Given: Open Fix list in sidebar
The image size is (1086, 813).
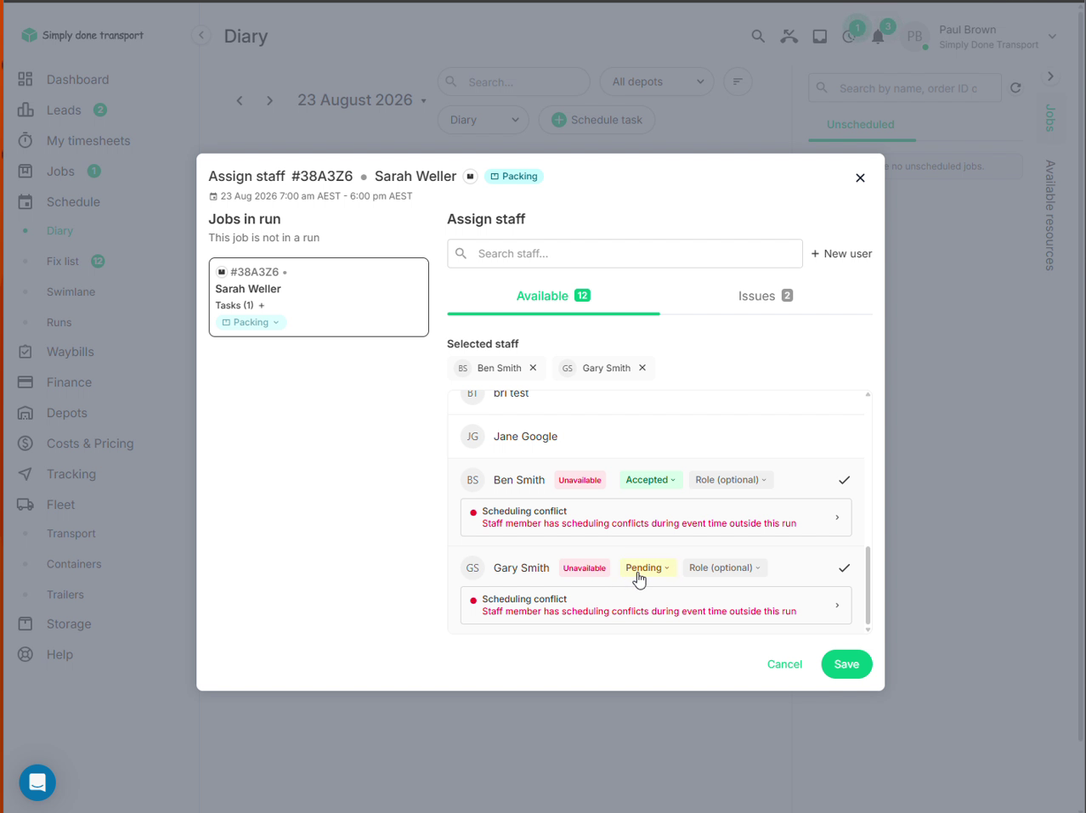Looking at the screenshot, I should pyautogui.click(x=63, y=262).
